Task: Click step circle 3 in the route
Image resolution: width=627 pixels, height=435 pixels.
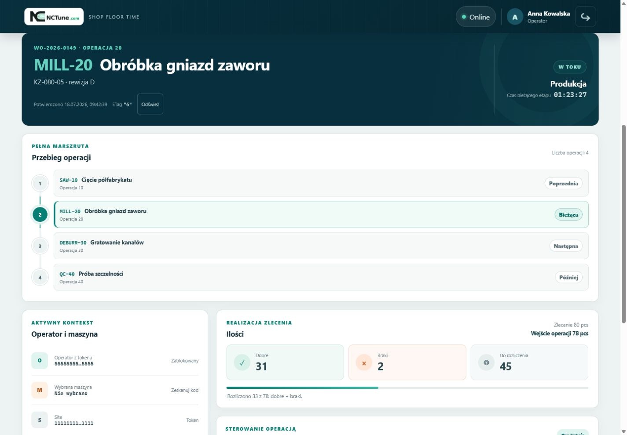Action: 40,246
